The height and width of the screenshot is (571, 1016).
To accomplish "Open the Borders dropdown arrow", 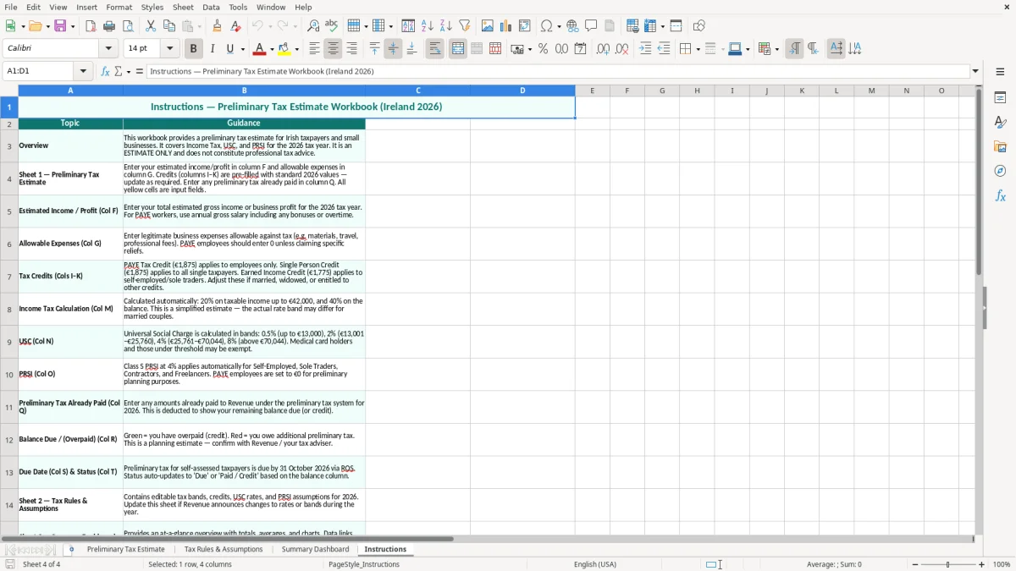I will pos(697,49).
